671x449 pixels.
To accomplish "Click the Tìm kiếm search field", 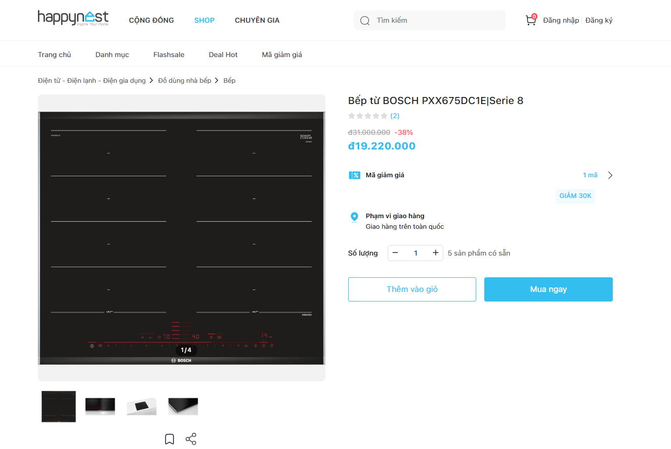I will (430, 20).
